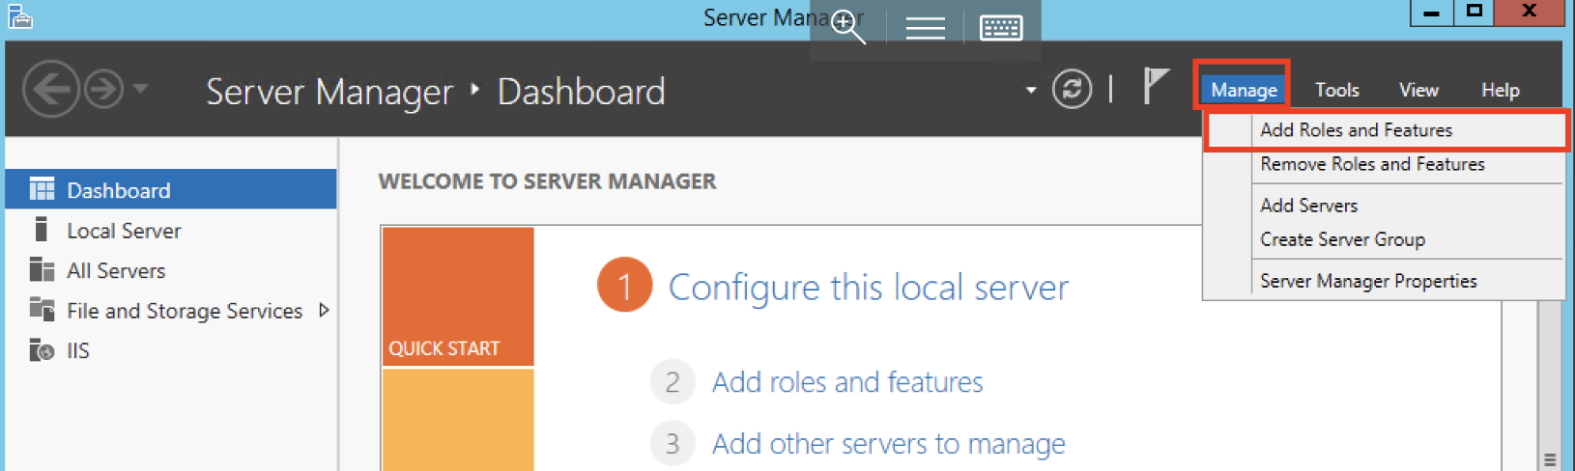Click the hamburger menu overlay icon
1575x471 pixels.
coord(925,28)
